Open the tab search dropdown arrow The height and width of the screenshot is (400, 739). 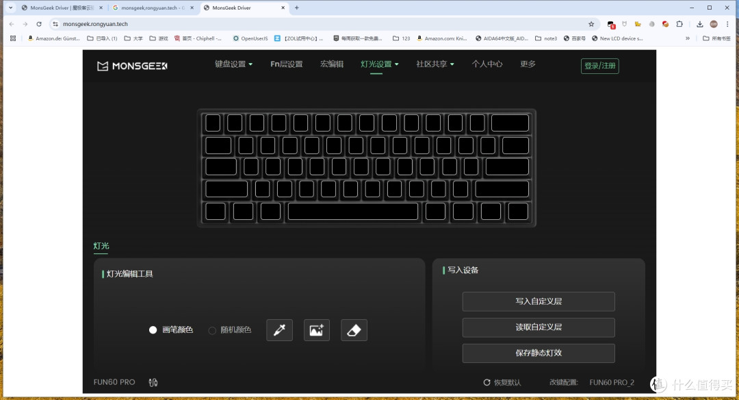pos(10,8)
